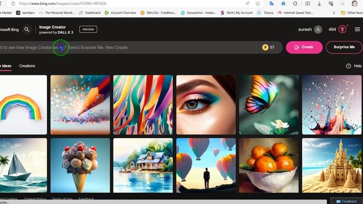Click the site lock icon in address bar

(x=13, y=3)
